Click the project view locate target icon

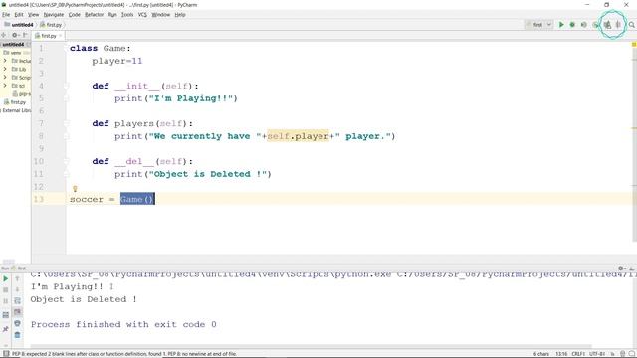(x=4, y=36)
